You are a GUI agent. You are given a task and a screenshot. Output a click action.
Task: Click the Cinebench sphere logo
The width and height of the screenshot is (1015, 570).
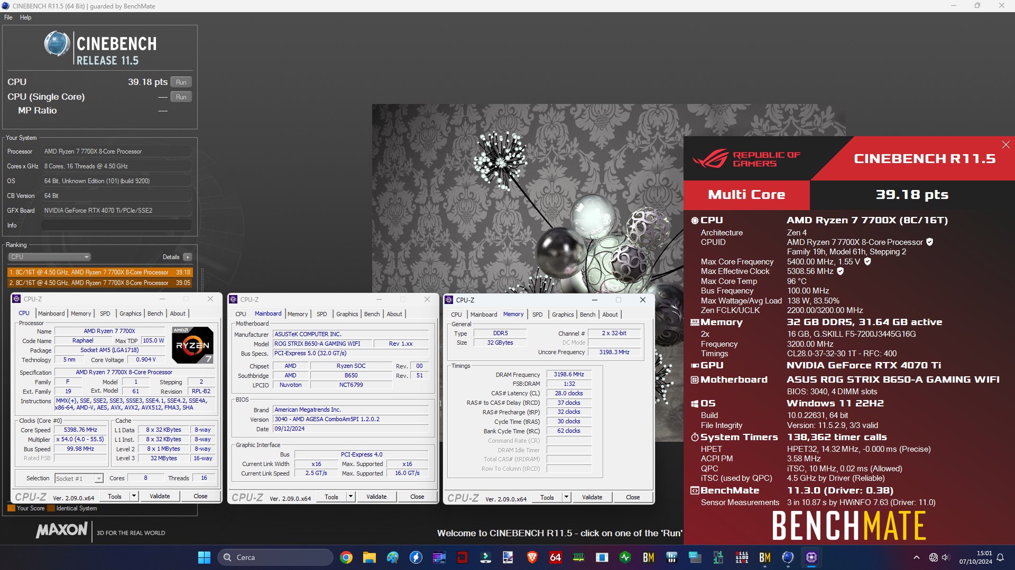tap(57, 44)
